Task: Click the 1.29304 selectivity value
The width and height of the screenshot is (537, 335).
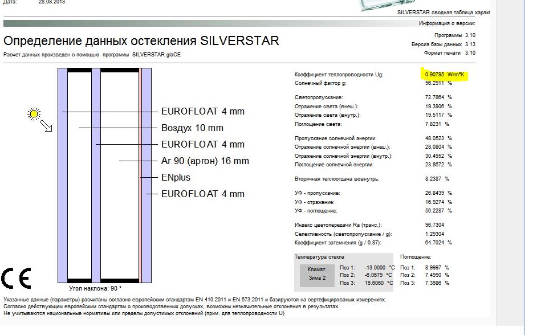Action: pos(434,234)
